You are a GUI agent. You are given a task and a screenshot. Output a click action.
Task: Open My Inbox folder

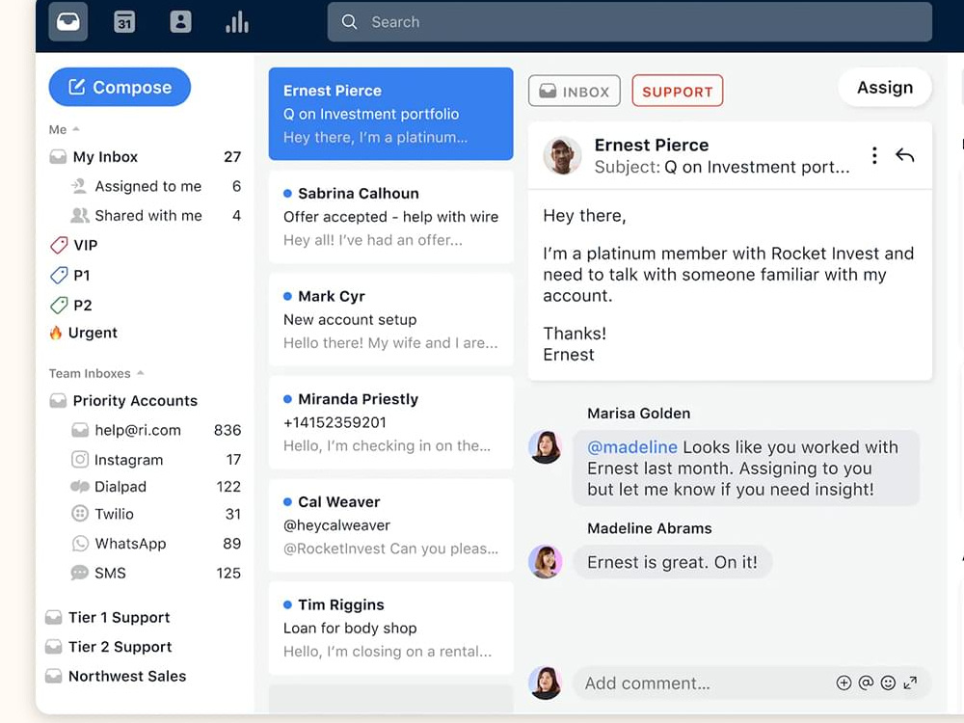click(146, 157)
